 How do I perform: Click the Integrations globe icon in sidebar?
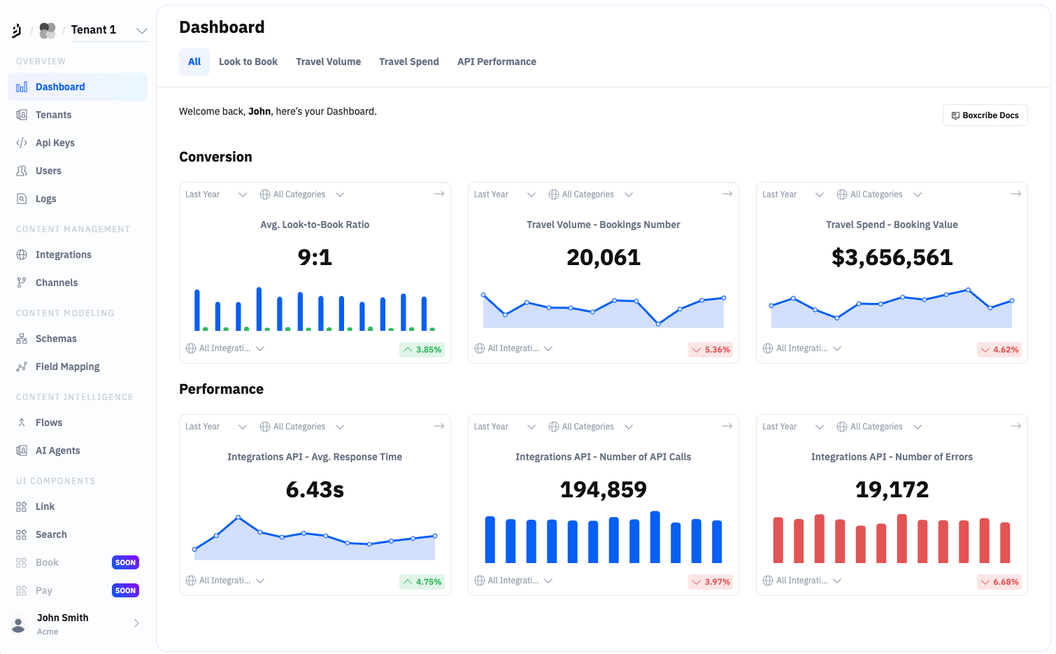pos(22,255)
